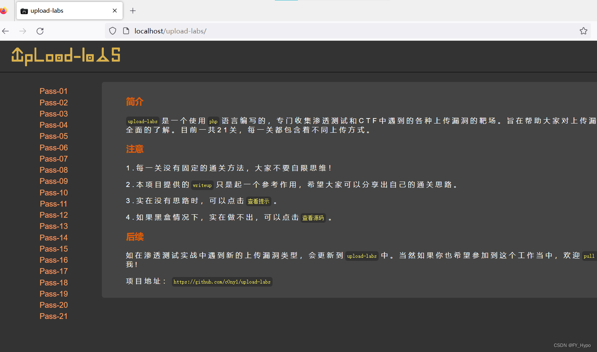Screen dimensions: 597x352
Task: Click the writeup code label
Action: (x=202, y=185)
